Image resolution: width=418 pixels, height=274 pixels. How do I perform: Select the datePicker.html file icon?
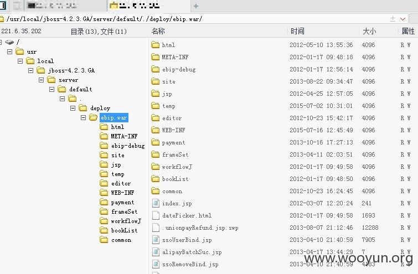pos(156,215)
